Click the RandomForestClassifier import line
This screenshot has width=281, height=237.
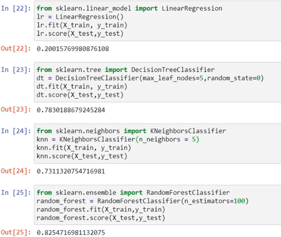click(x=133, y=192)
